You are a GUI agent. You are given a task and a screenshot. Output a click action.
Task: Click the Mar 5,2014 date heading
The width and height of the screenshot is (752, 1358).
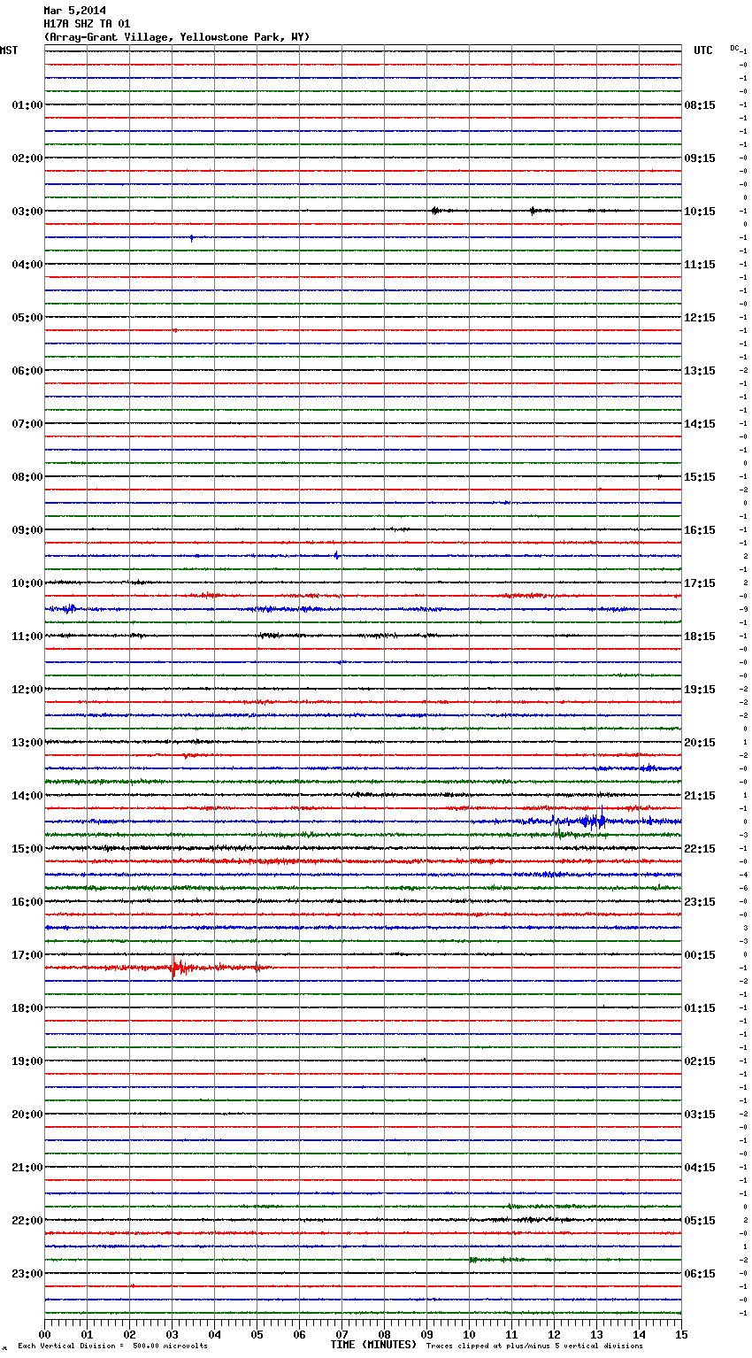74,11
